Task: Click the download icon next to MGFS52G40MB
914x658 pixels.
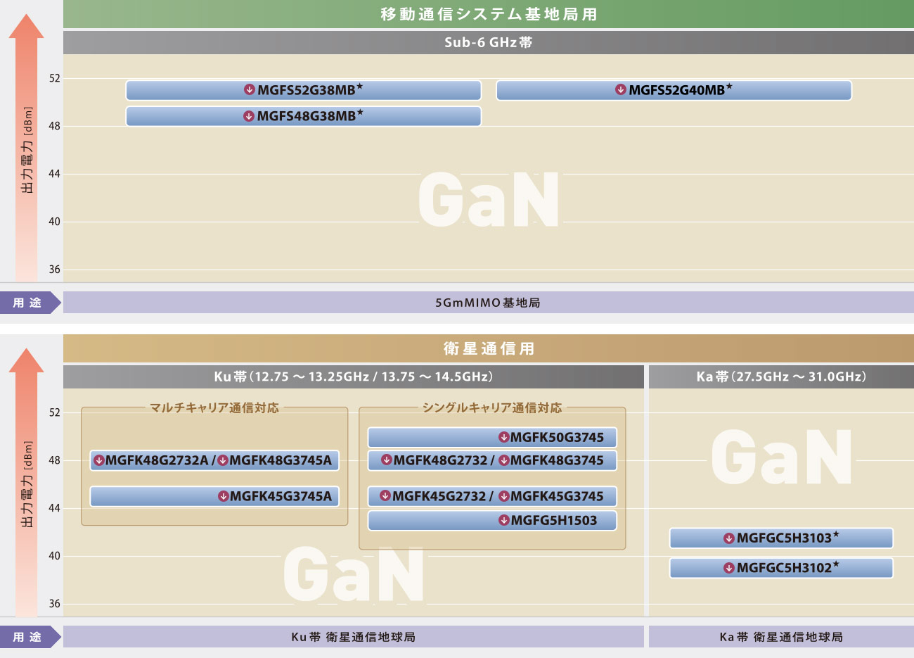Action: [620, 90]
